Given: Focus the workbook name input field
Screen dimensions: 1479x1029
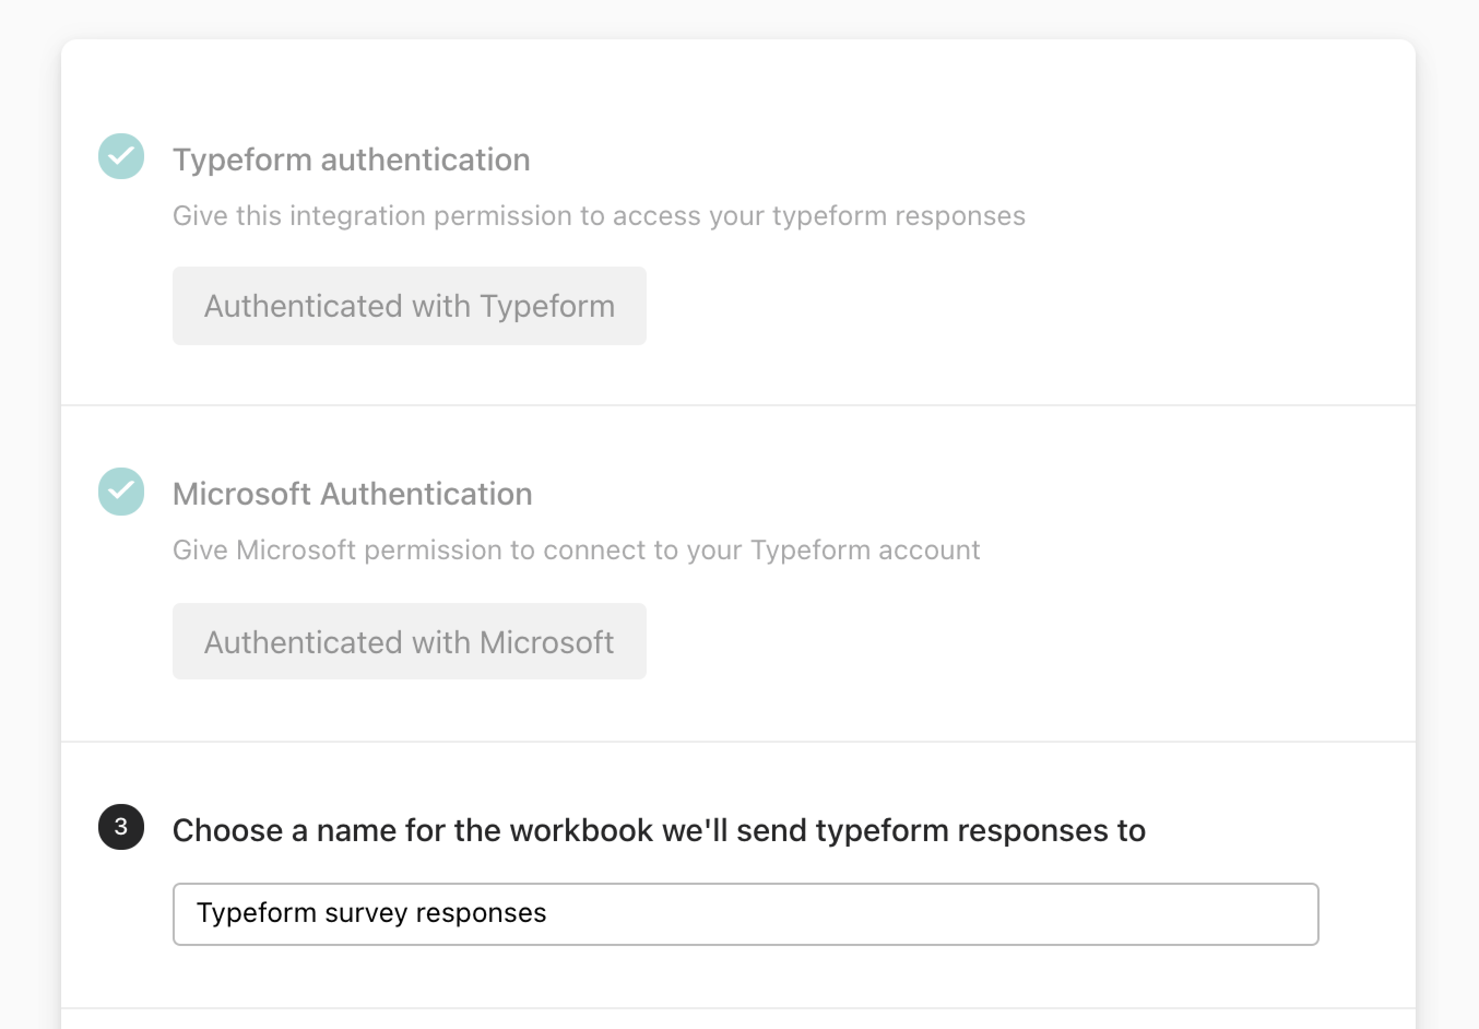Looking at the screenshot, I should coord(746,914).
